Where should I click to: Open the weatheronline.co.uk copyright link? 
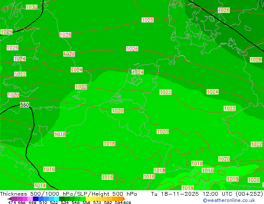(229, 200)
